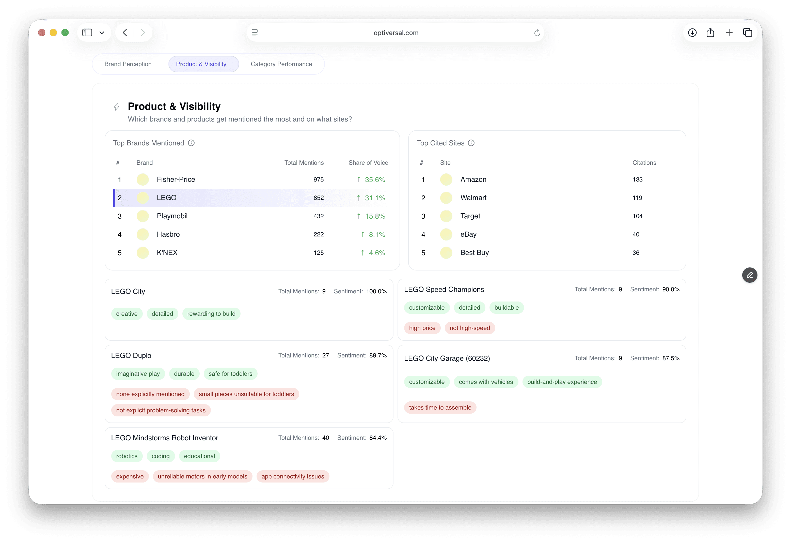This screenshot has width=791, height=542.
Task: Click the yellow circle swatch next to Playmobil
Action: pyautogui.click(x=143, y=216)
